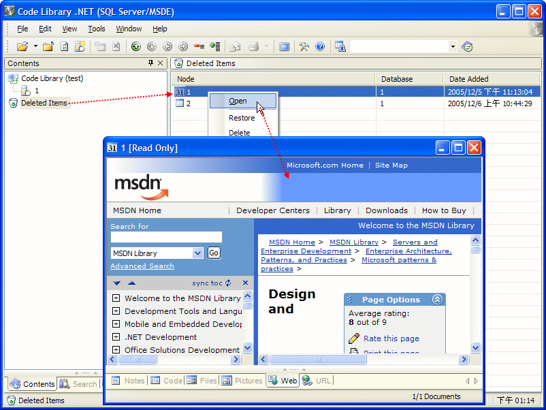Click the blue help question mark icon

(x=320, y=46)
